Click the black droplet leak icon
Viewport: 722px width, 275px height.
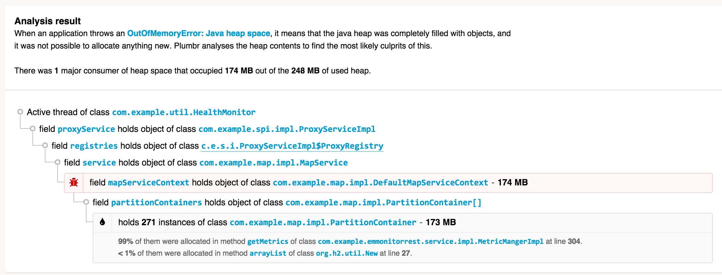(x=102, y=222)
